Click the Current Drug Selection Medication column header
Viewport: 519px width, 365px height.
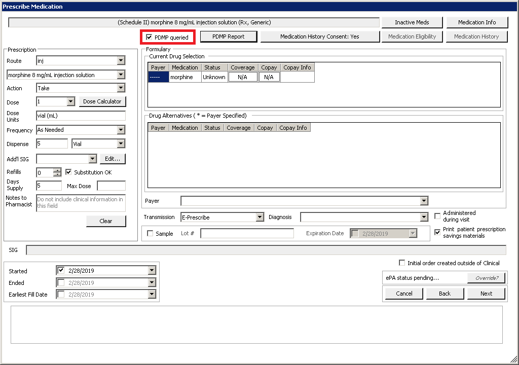(184, 67)
